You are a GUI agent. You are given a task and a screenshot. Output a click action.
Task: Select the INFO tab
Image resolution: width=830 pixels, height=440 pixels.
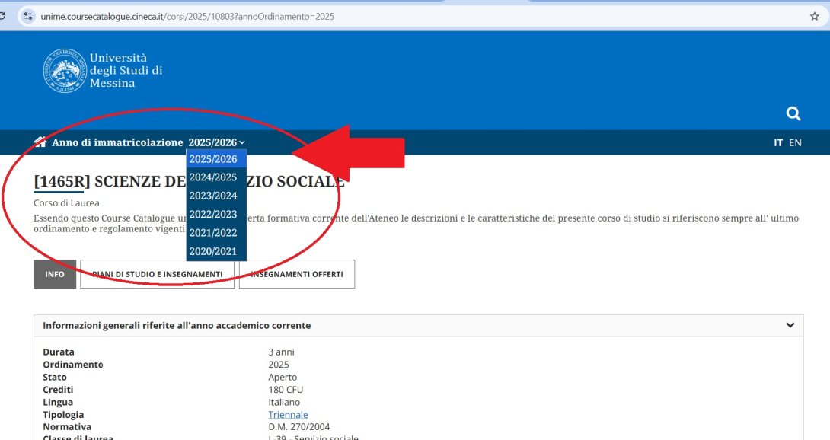point(54,274)
